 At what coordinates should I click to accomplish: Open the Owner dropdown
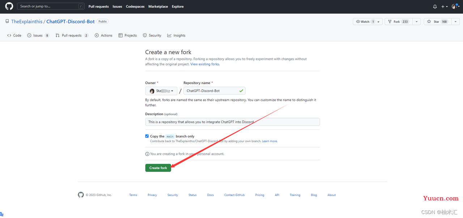(x=161, y=91)
